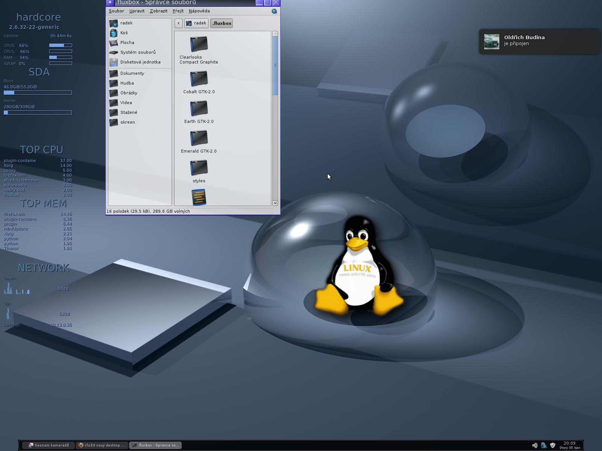Click the file view scrollbar thumb
602x451 pixels.
275,66
